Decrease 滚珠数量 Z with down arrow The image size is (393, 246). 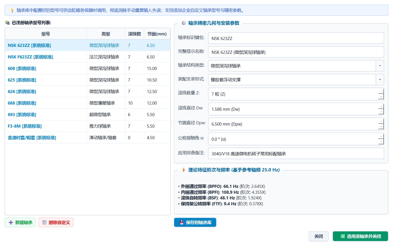(x=381, y=97)
